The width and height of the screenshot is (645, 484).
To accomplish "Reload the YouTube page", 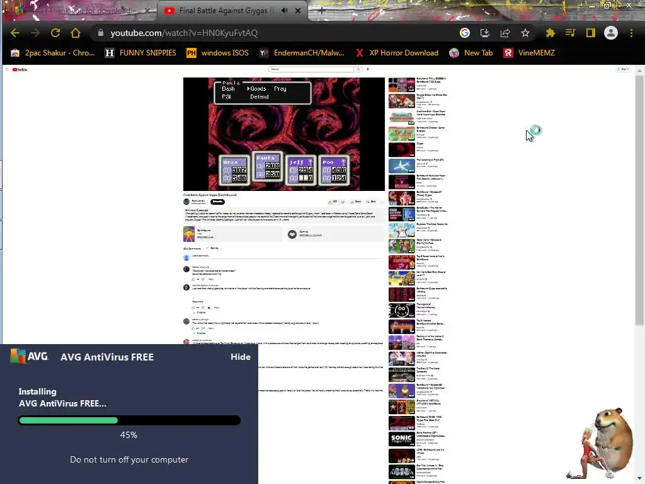I will pyautogui.click(x=55, y=33).
